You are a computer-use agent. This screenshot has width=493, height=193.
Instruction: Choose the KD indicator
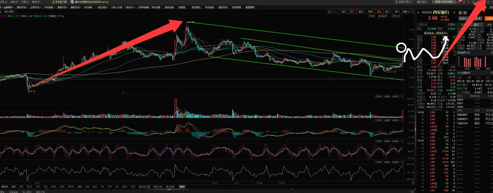point(117,187)
